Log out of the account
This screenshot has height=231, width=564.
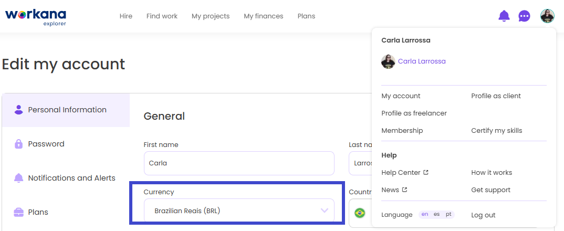[483, 215]
